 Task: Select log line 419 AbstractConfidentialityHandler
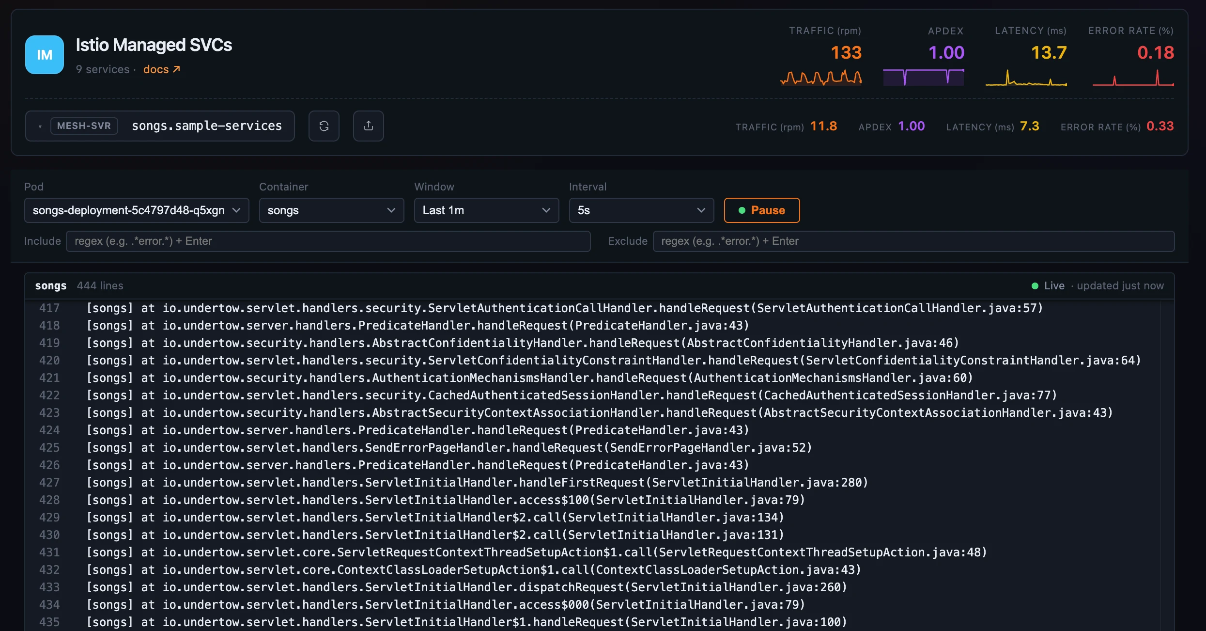click(x=523, y=343)
